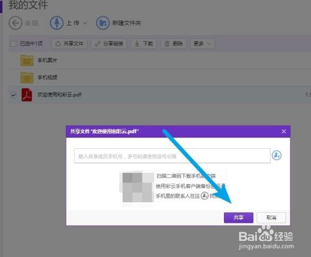Click the 新建文件夹 label
The width and height of the screenshot is (311, 257).
pyautogui.click(x=126, y=23)
